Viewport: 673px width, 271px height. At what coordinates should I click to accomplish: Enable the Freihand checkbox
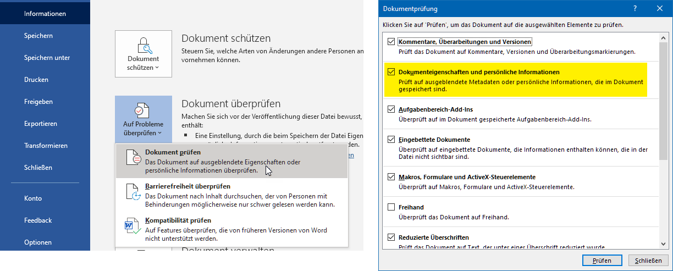pos(391,207)
